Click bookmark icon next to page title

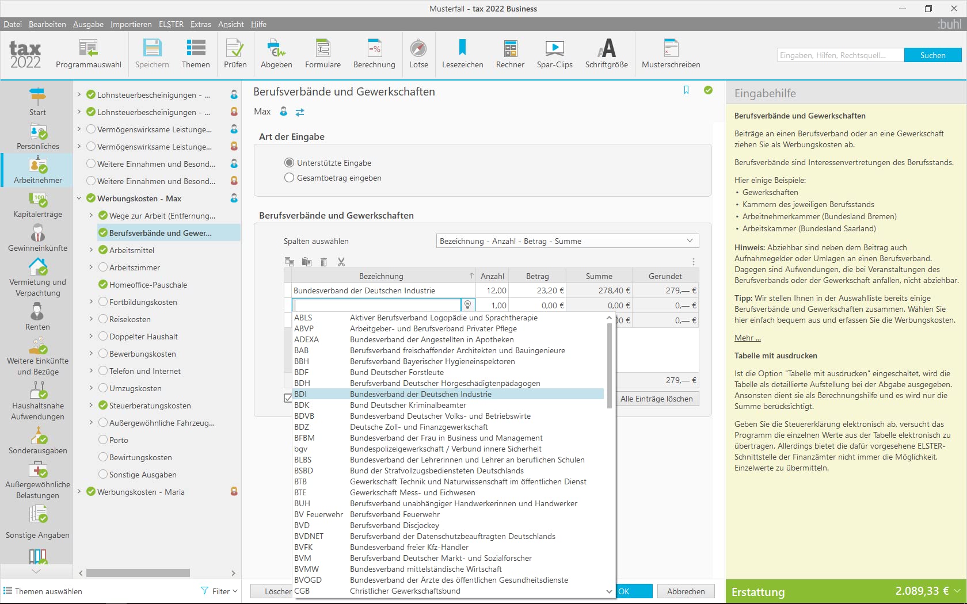point(686,90)
